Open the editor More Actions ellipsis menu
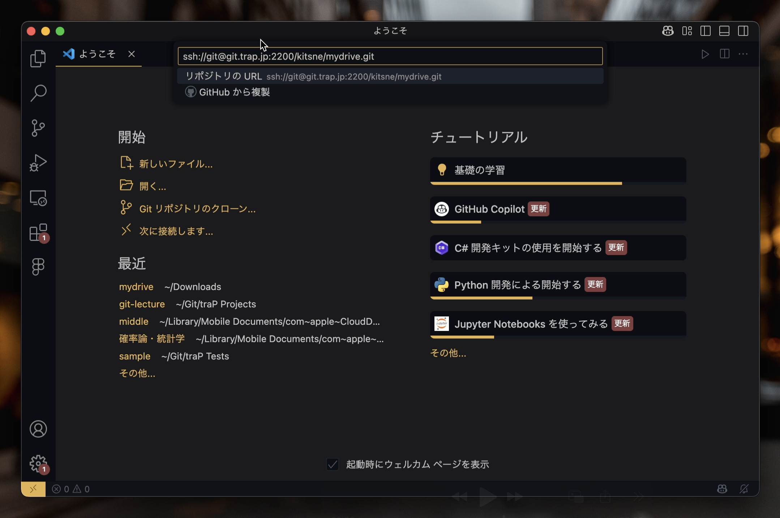The width and height of the screenshot is (780, 518). point(743,54)
